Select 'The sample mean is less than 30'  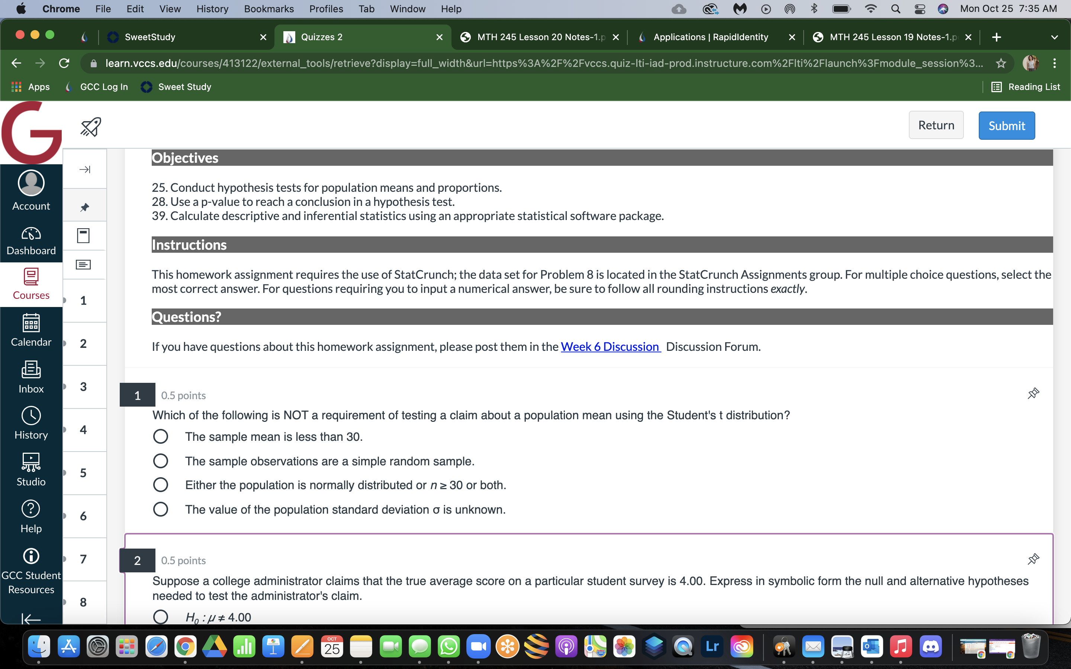click(x=161, y=437)
